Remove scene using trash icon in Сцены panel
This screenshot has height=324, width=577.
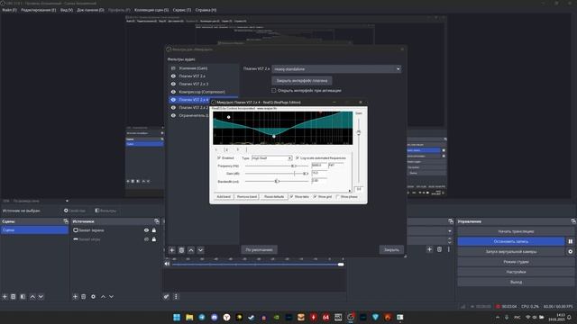(14, 296)
